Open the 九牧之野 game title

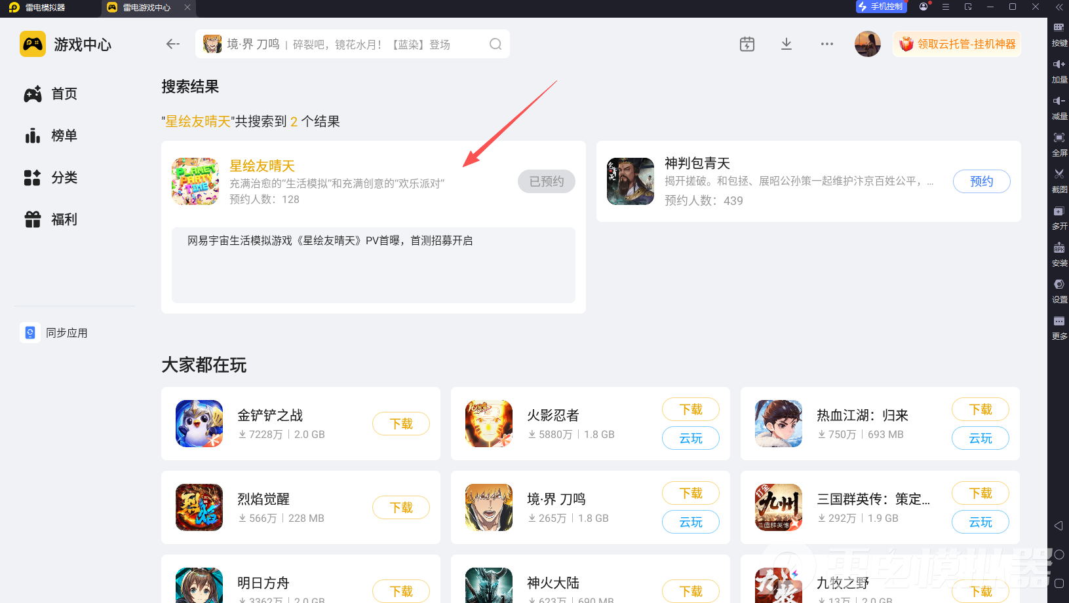pos(843,583)
